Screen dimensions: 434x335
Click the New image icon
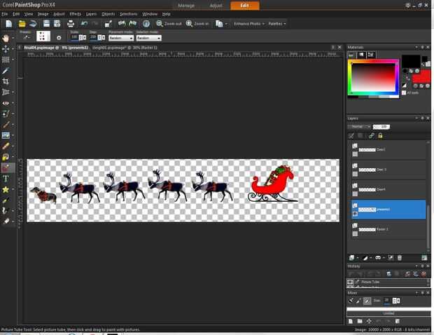9,24
